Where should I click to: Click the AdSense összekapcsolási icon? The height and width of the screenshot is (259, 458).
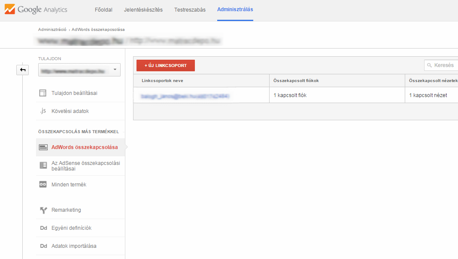click(43, 165)
